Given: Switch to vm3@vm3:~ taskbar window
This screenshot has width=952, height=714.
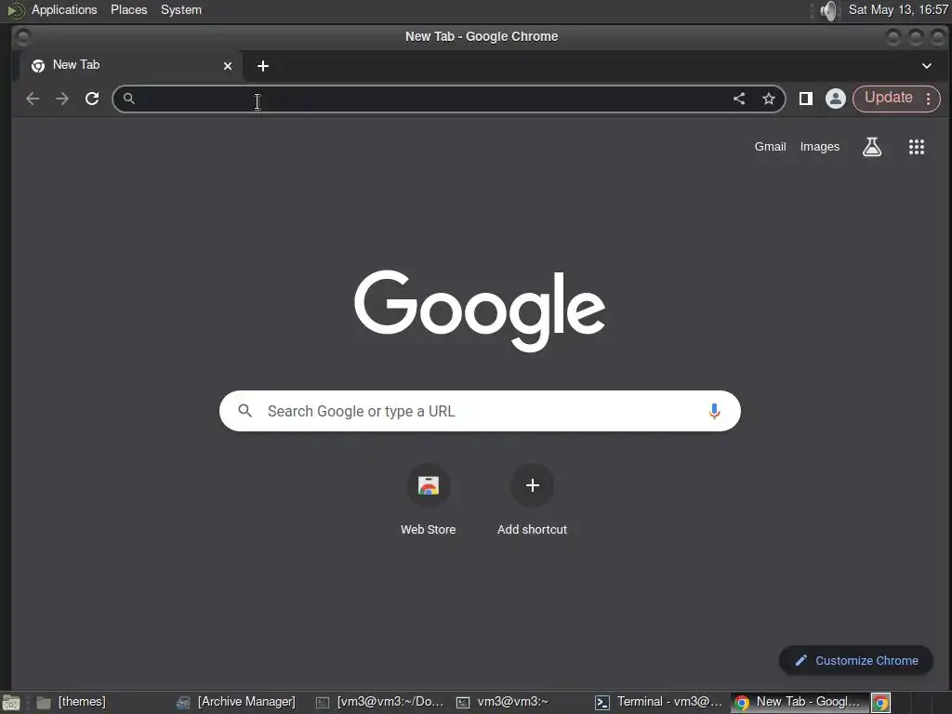Looking at the screenshot, I should (521, 702).
